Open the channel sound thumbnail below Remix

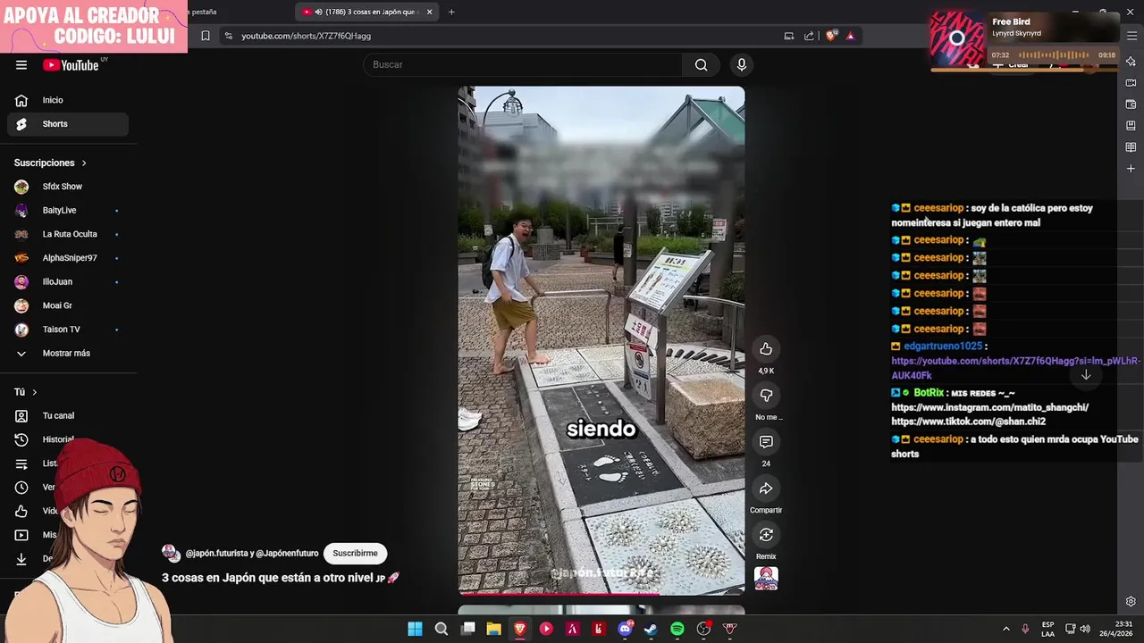click(766, 579)
